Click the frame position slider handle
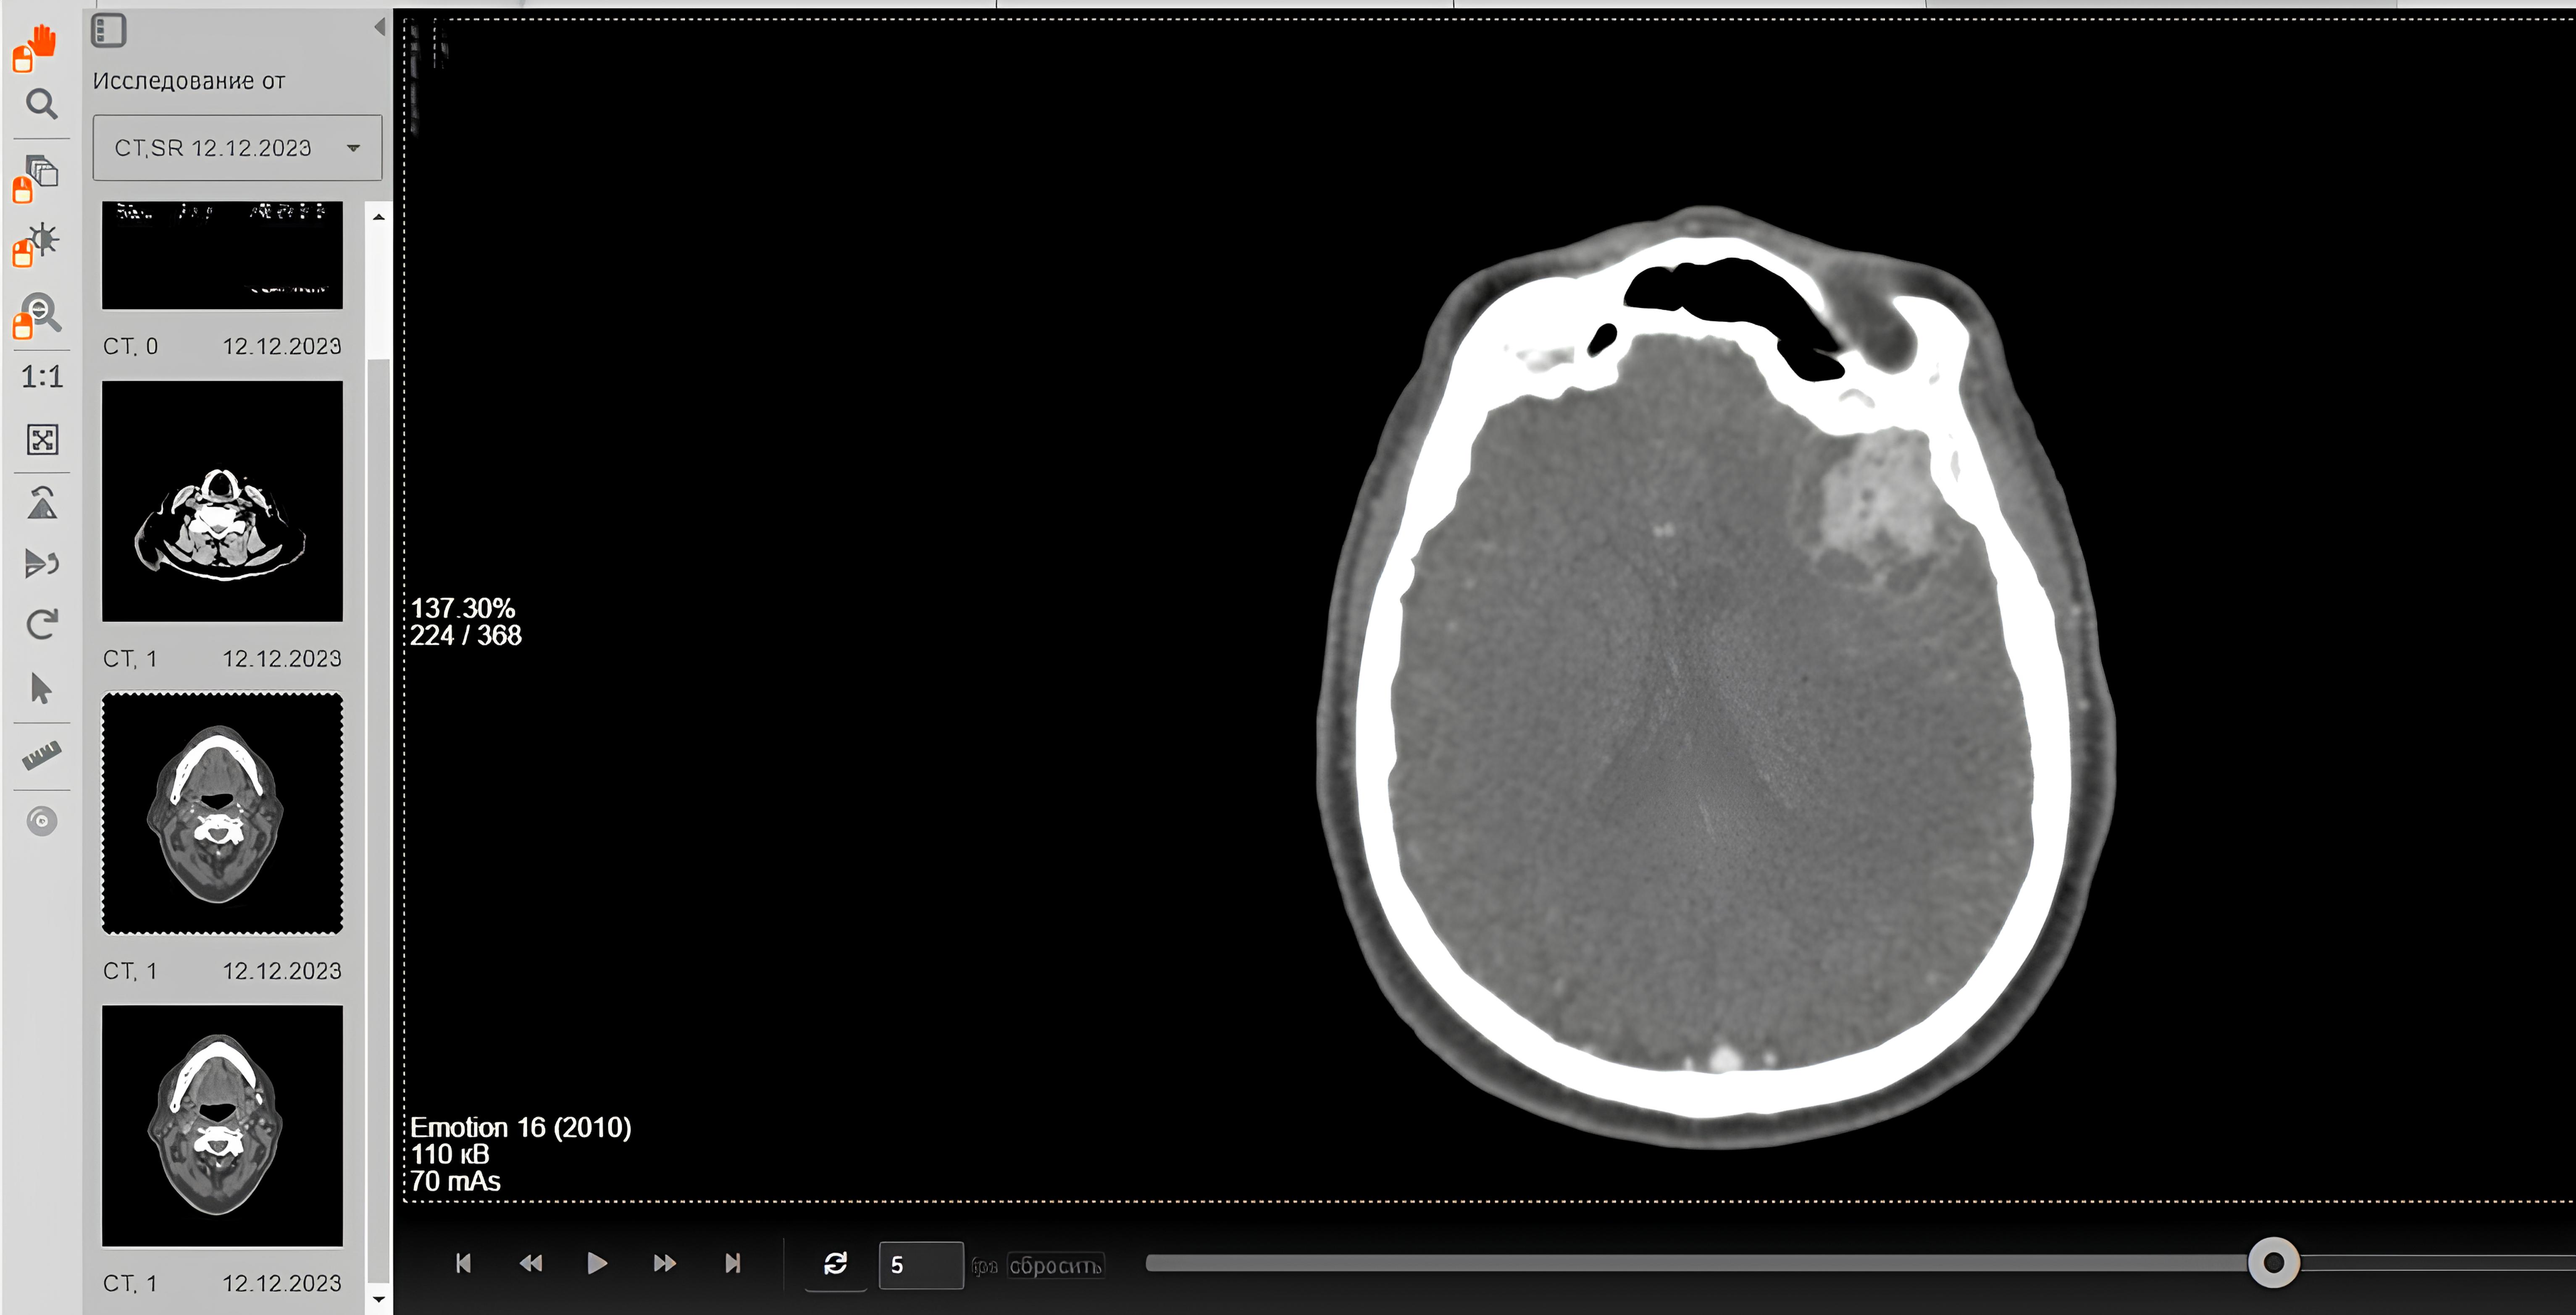Viewport: 2576px width, 1315px height. point(2273,1263)
